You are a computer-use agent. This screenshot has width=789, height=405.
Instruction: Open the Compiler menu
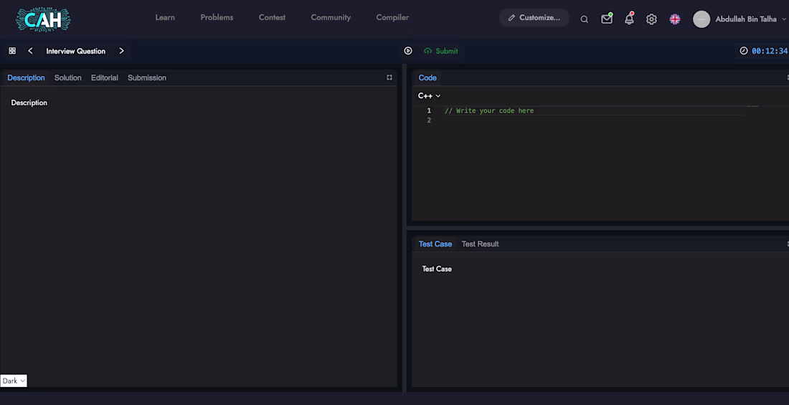(392, 18)
